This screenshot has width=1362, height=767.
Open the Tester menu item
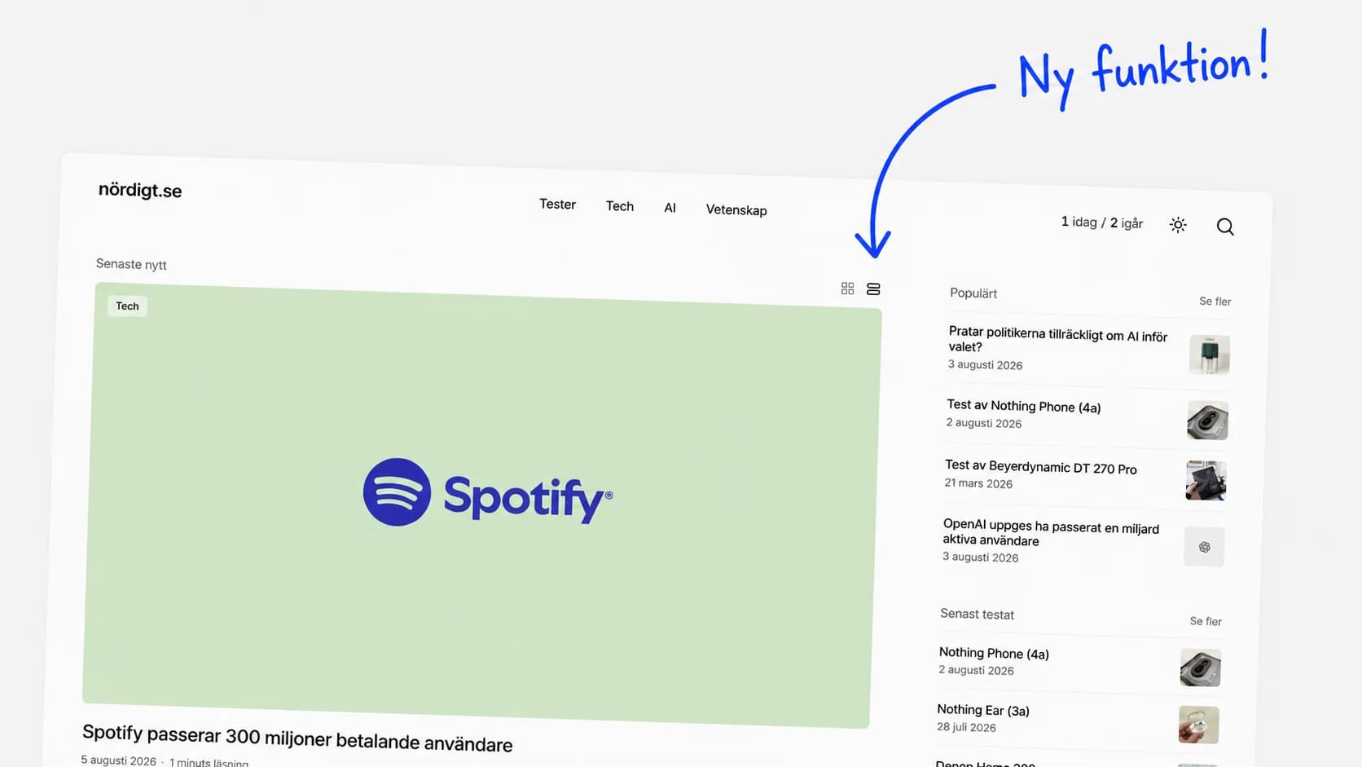[557, 204]
